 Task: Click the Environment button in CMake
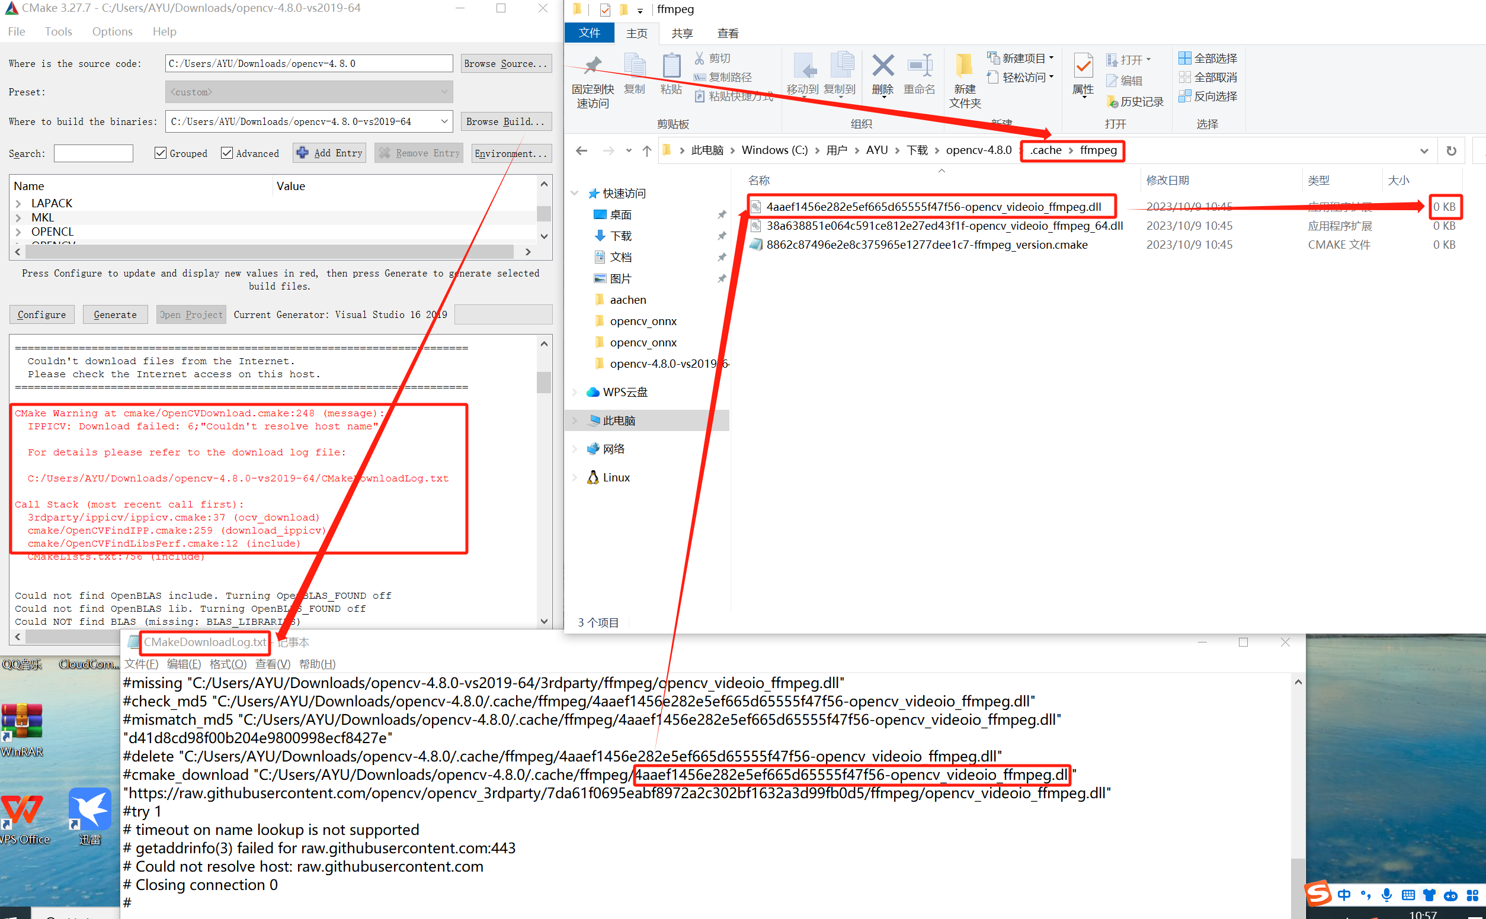511,153
